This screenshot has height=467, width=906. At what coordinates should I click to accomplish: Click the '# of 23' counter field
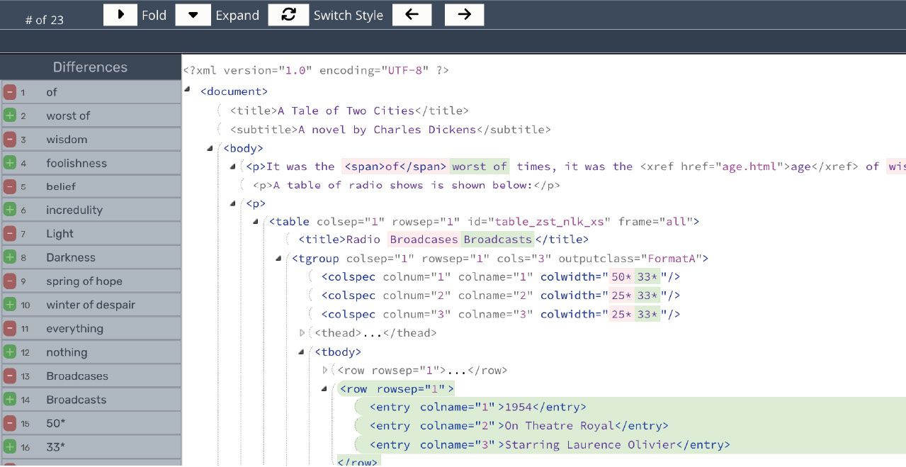click(45, 20)
